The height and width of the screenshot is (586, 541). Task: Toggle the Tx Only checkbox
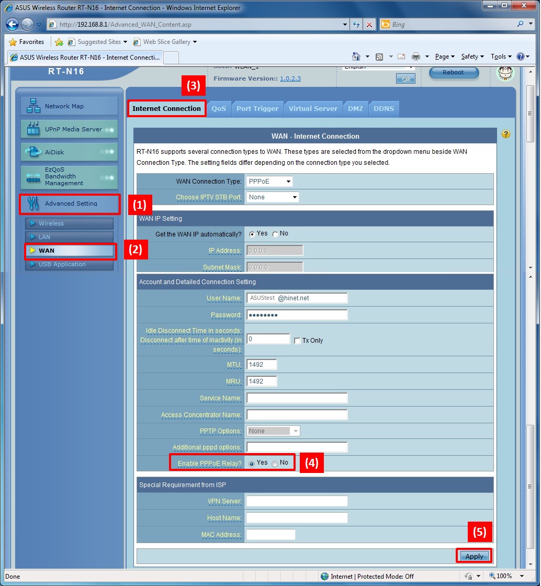click(x=297, y=341)
